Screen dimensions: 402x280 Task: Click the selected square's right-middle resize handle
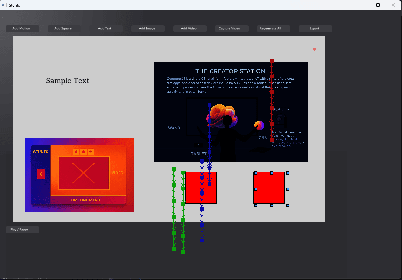point(288,189)
